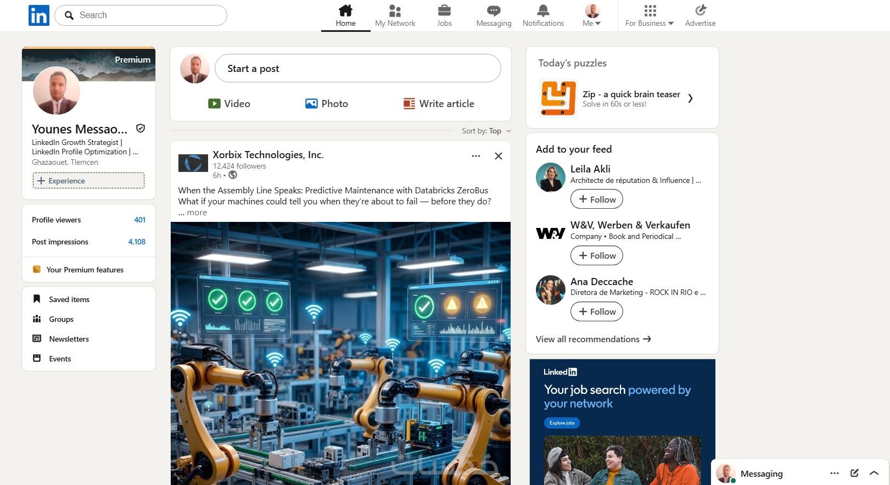Click the LinkedIn logo icon
This screenshot has width=890, height=485.
pos(38,15)
